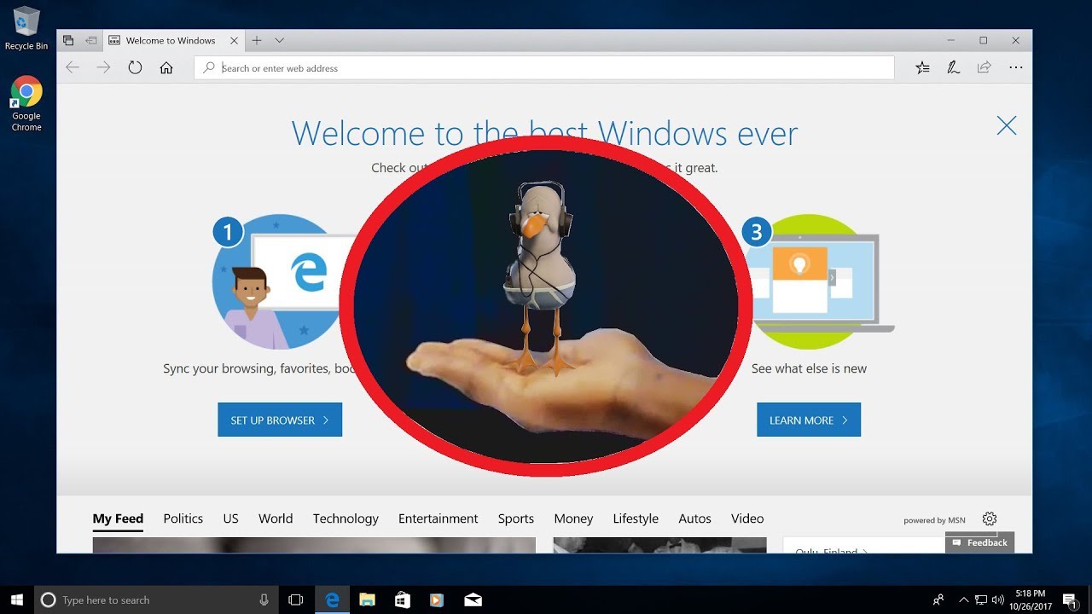Focus the search or web address box

point(544,68)
